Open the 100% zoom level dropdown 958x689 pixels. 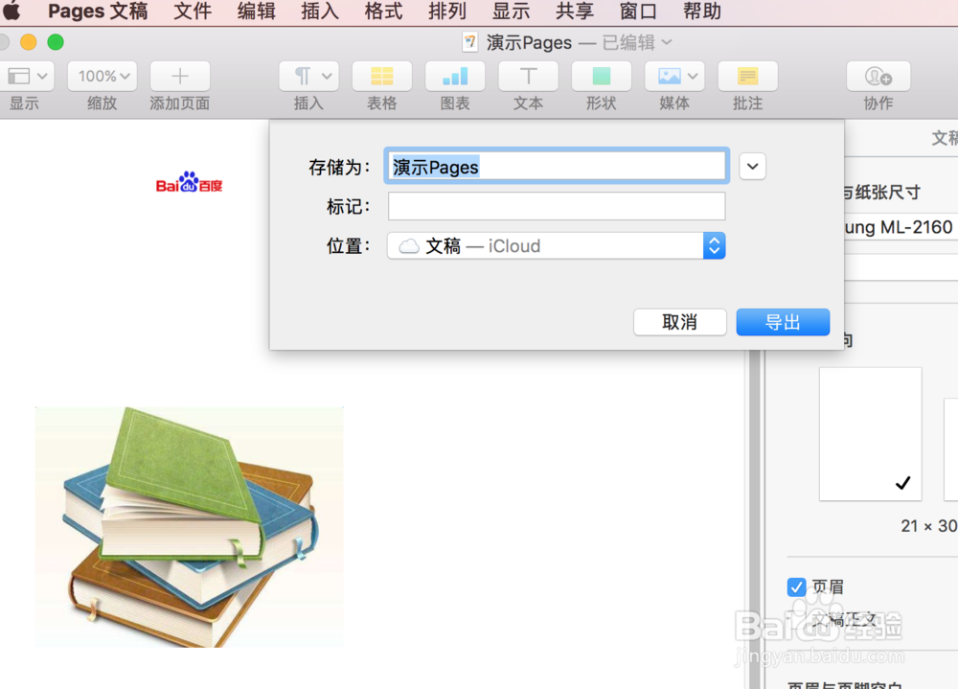pos(102,76)
